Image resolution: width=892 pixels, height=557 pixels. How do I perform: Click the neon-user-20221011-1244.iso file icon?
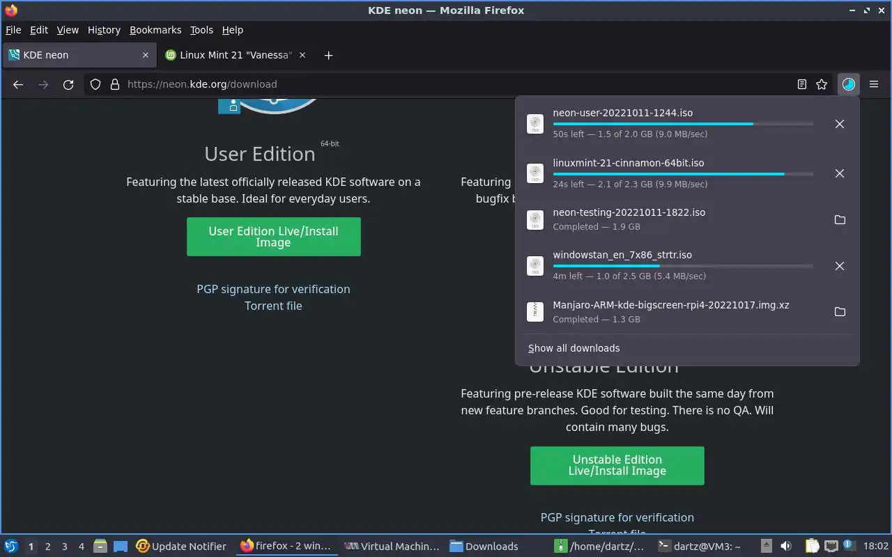pos(535,124)
